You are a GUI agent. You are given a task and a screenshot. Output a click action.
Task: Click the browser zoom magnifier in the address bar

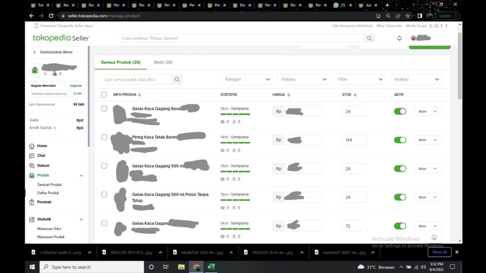388,16
